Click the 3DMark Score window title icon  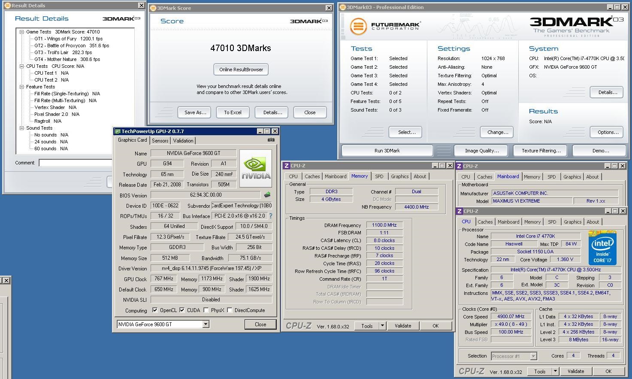tap(153, 8)
